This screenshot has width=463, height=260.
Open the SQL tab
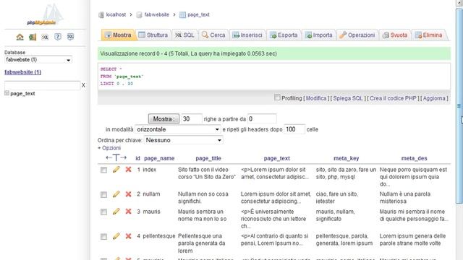185,35
